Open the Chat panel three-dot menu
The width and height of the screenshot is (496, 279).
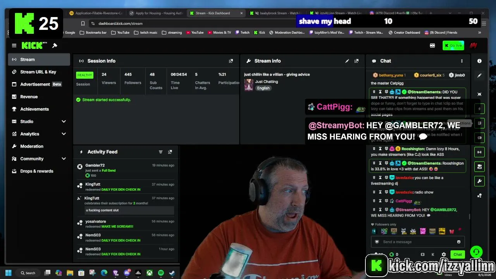(x=462, y=61)
